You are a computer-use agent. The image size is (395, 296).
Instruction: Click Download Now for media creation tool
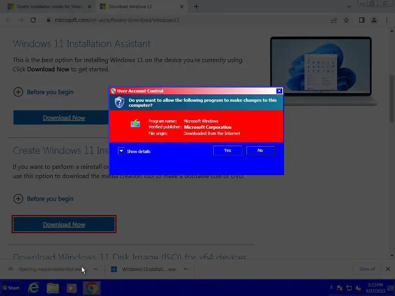(x=64, y=224)
